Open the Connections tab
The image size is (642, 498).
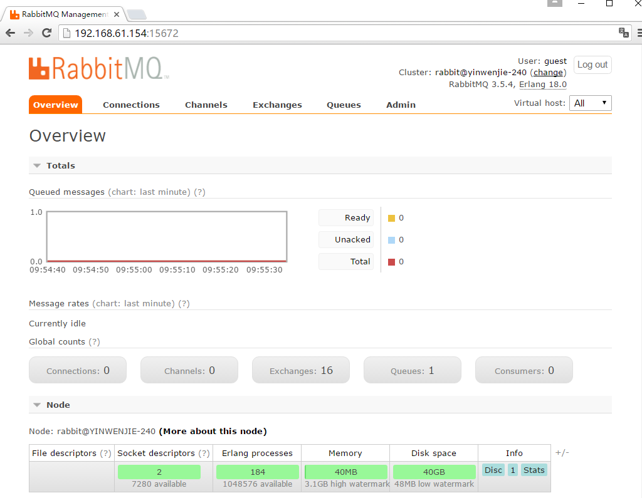(x=131, y=105)
